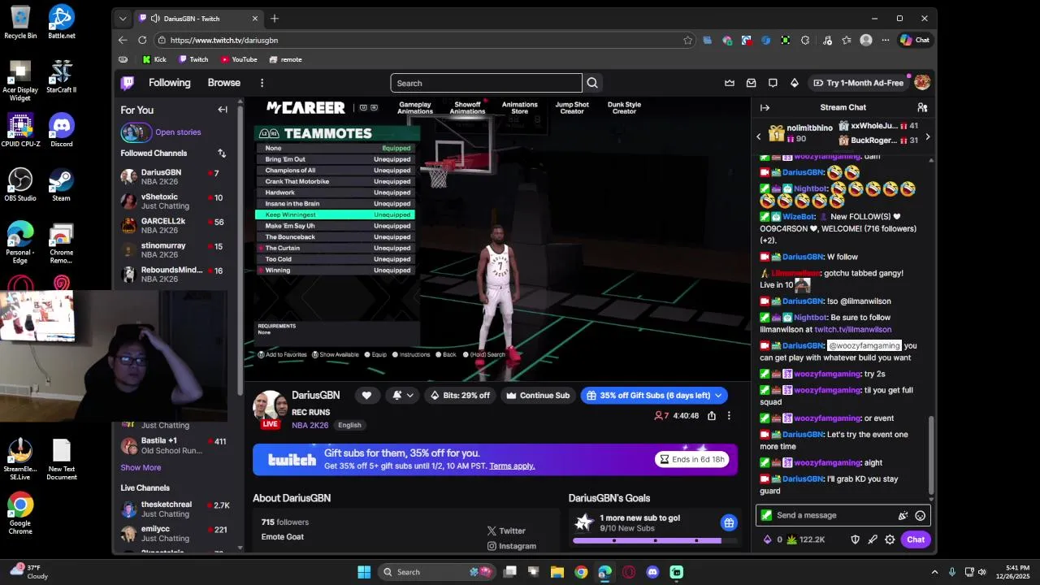This screenshot has width=1040, height=585.
Task: Click the Bits: 29% off button
Action: coord(460,396)
